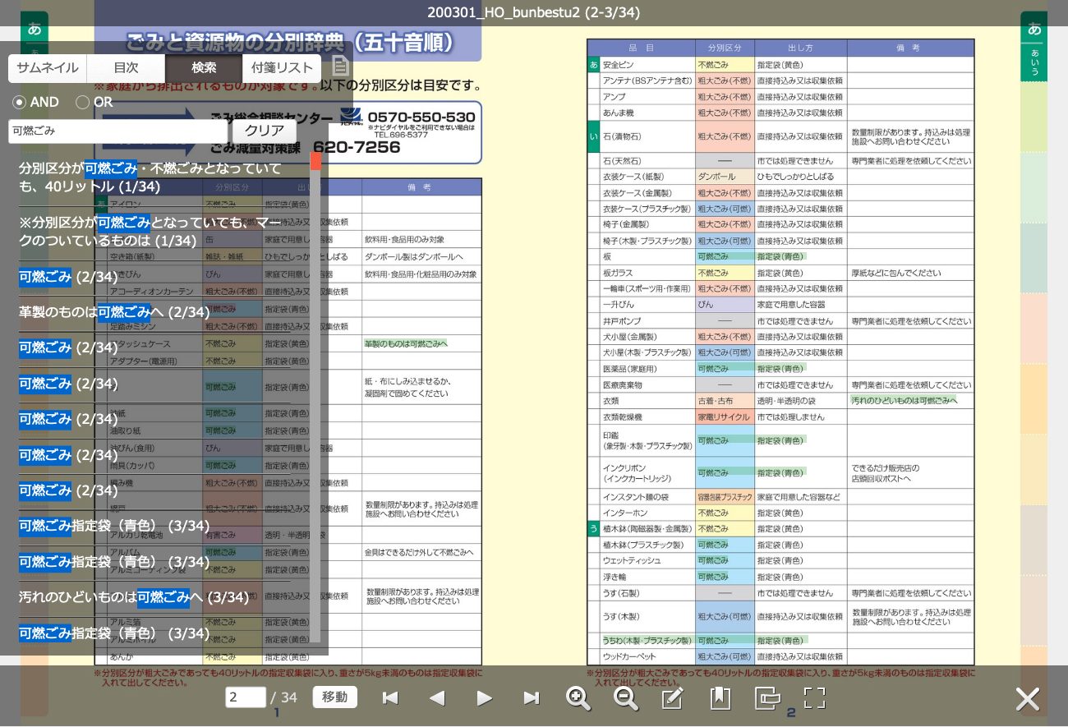
Task: Click the ひもでしっかりとしばる cell on right page
Action: click(801, 177)
